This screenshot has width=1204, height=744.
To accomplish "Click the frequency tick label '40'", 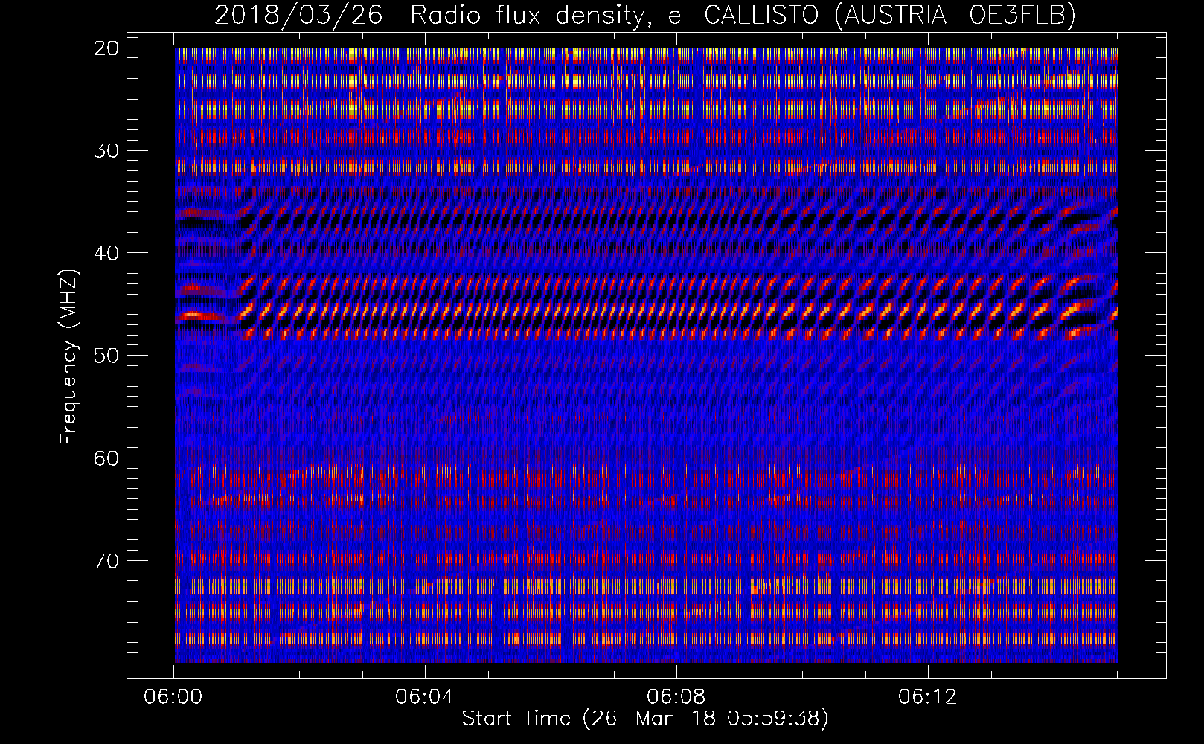I will (106, 253).
